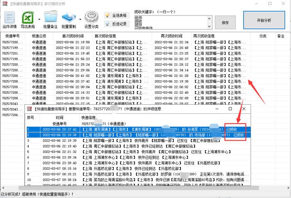The height and width of the screenshot is (198, 291).
Task: Open the 批量备注 folder tool
Action: coord(50,20)
